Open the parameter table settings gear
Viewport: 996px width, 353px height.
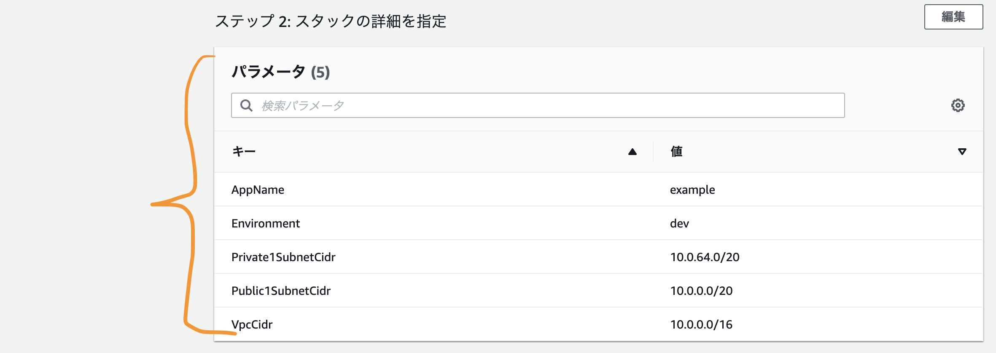[958, 105]
